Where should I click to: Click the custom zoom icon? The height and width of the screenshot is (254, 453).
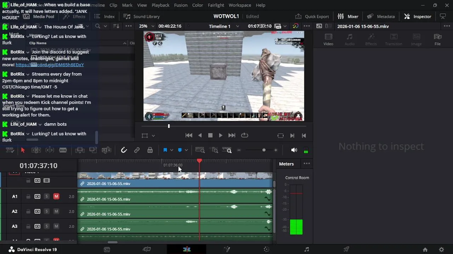click(x=227, y=150)
